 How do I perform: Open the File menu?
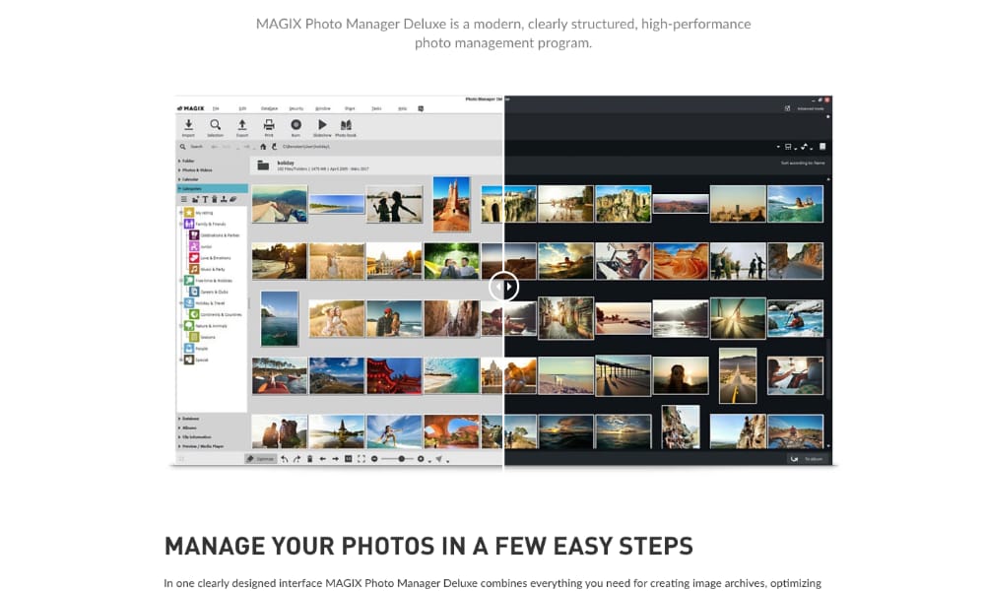(216, 108)
